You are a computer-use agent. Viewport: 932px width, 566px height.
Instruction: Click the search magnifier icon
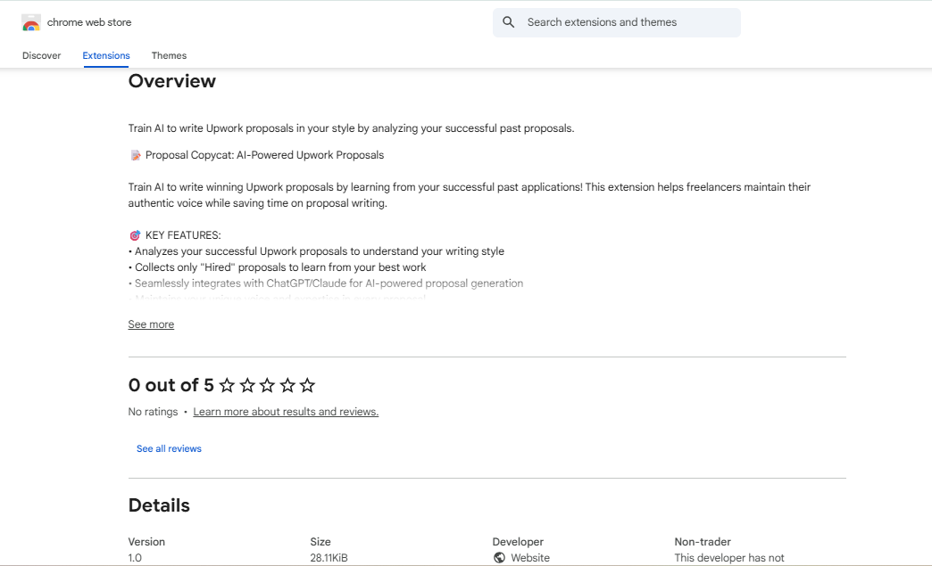[508, 22]
